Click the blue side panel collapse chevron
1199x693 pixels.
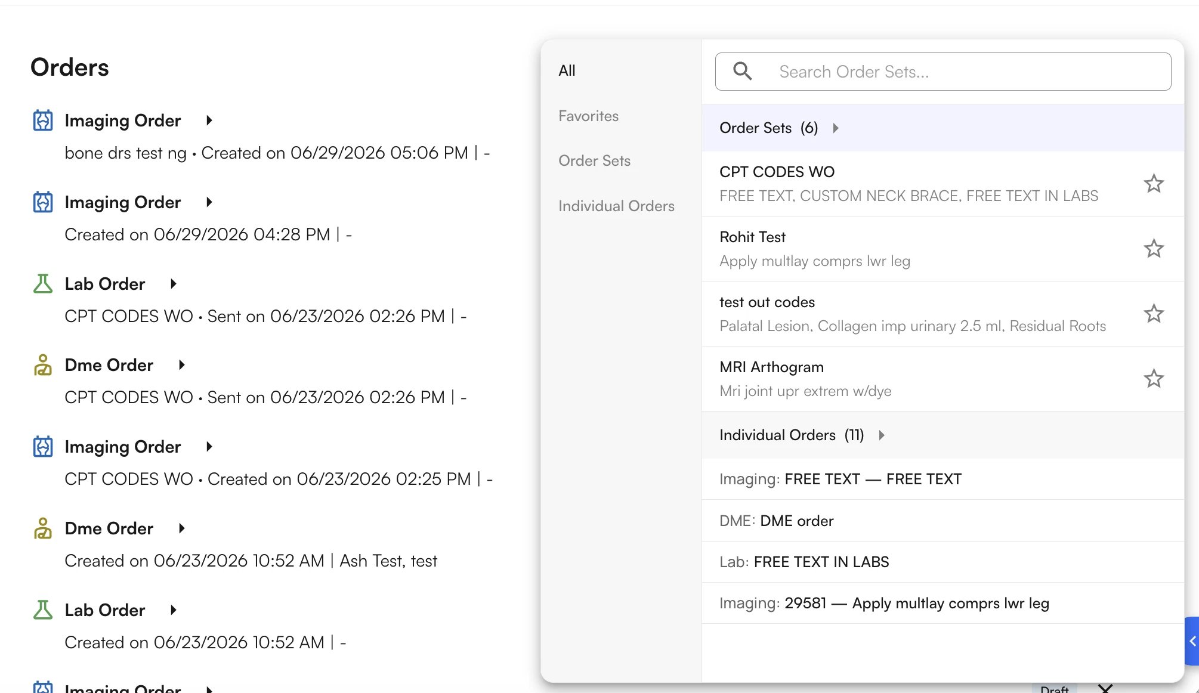point(1192,641)
